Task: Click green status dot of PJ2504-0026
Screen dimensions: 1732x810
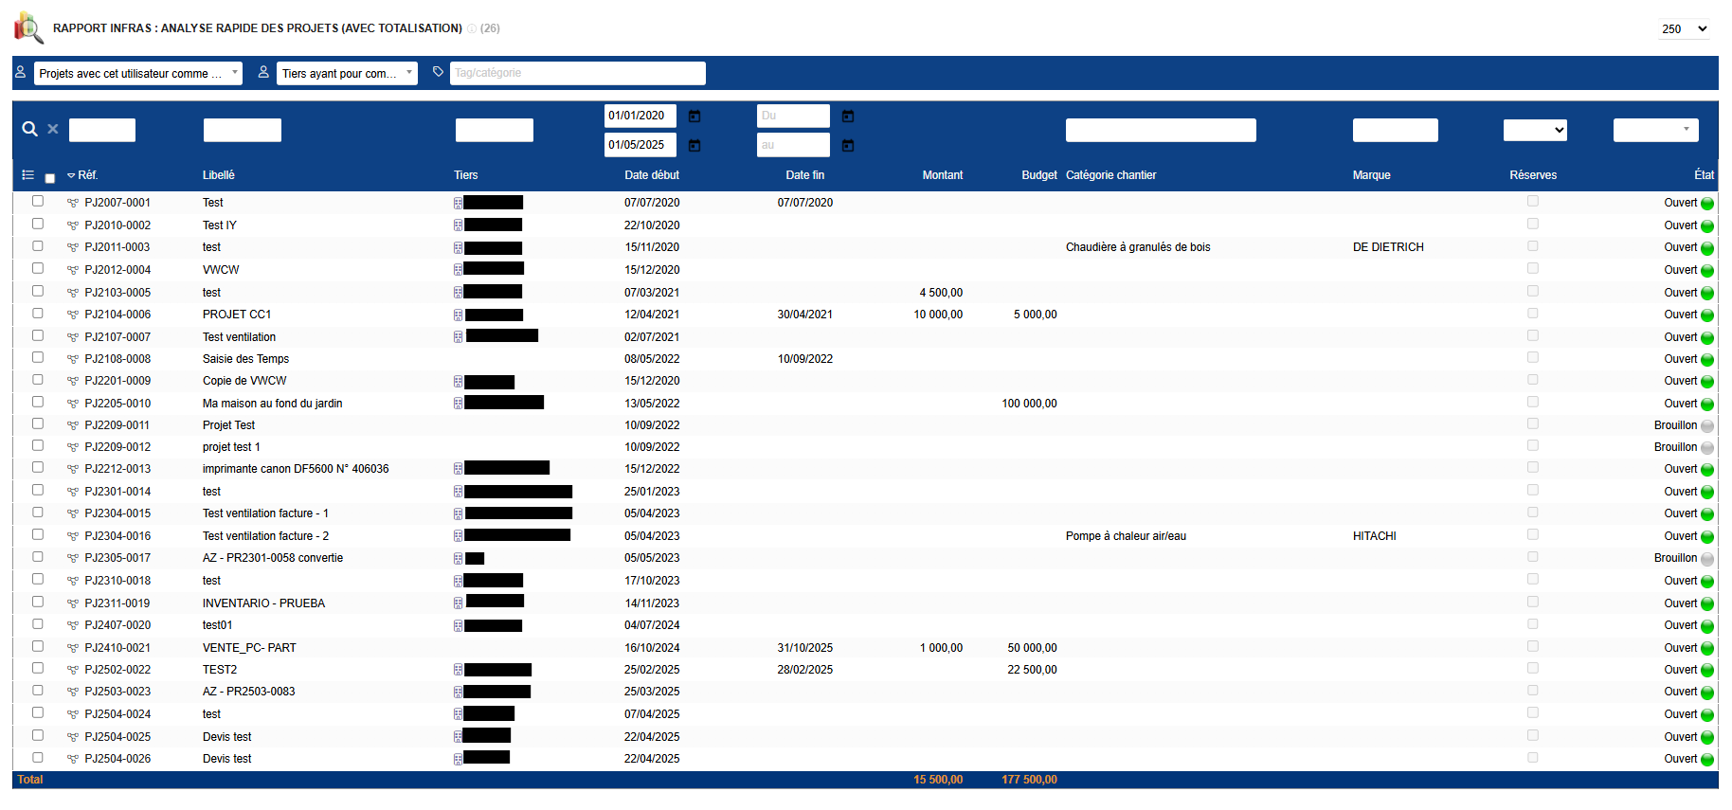Action: [x=1707, y=760]
